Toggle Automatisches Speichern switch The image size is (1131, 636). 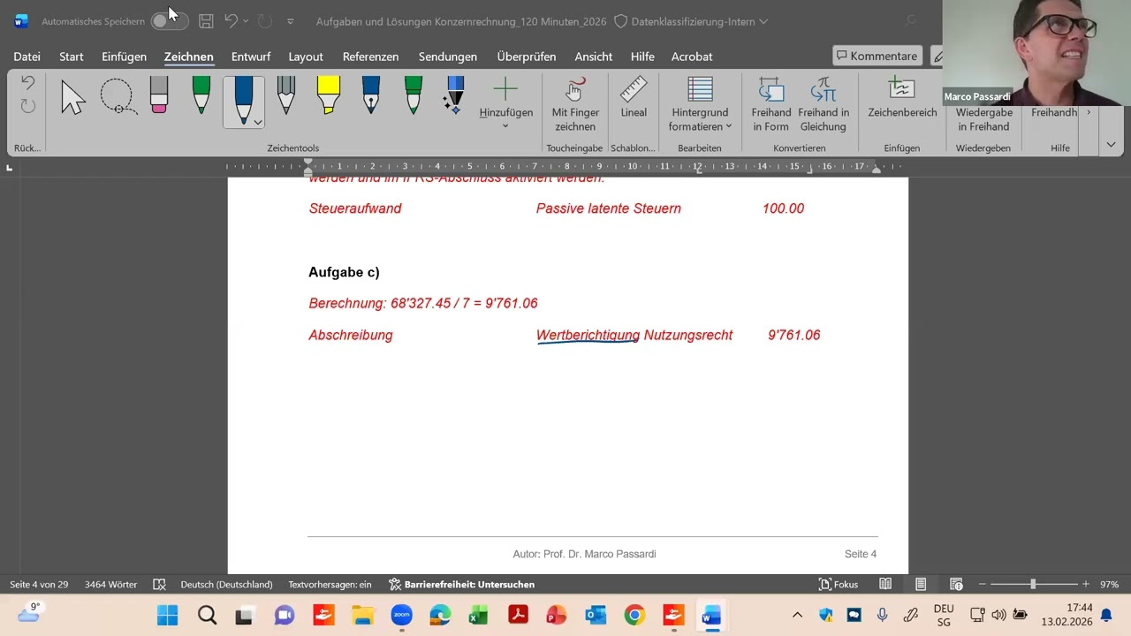[169, 21]
